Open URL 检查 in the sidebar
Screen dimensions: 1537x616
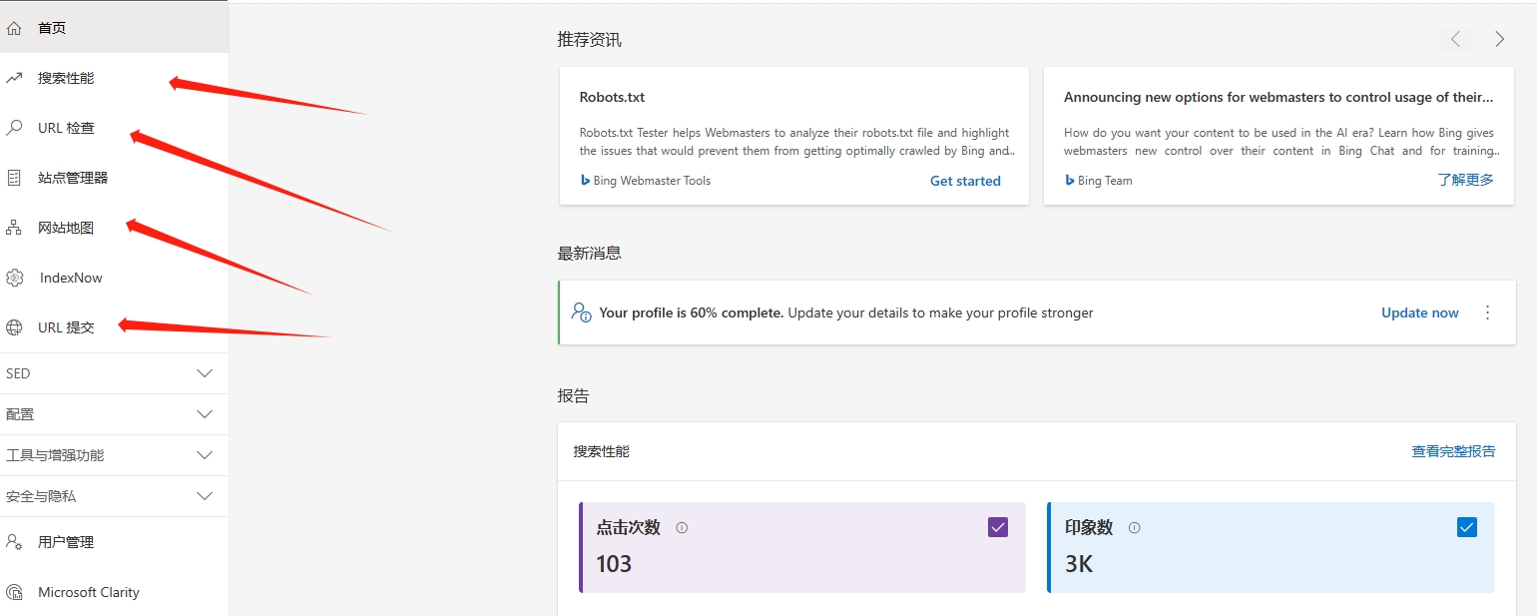point(114,128)
